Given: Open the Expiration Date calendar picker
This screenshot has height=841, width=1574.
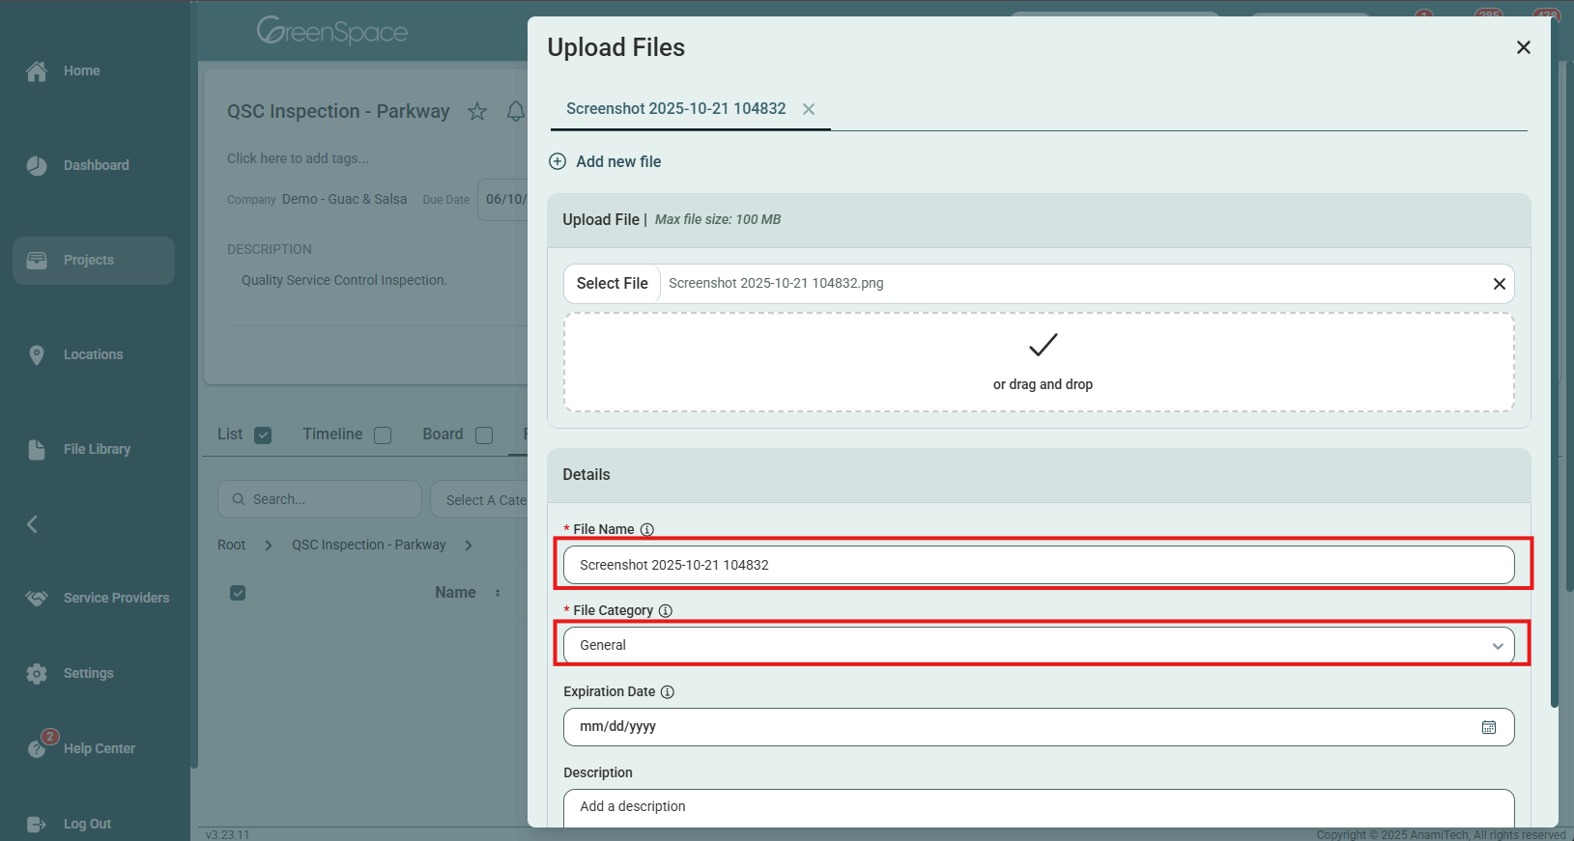Looking at the screenshot, I should pos(1489,727).
